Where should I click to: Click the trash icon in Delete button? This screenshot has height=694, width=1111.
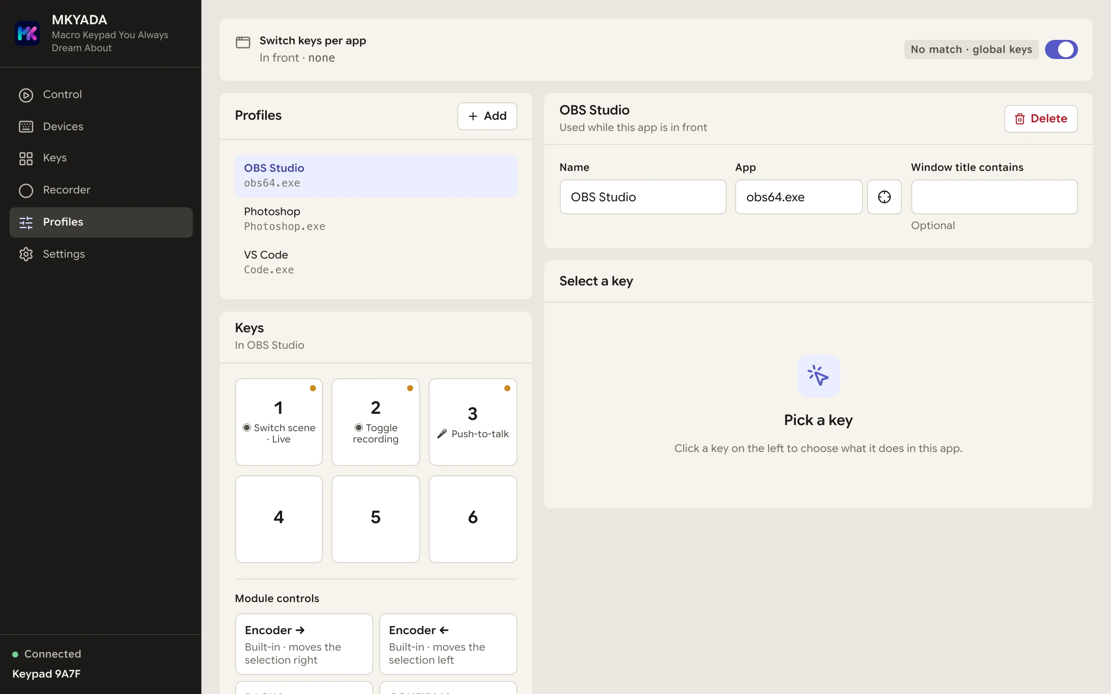[1019, 119]
